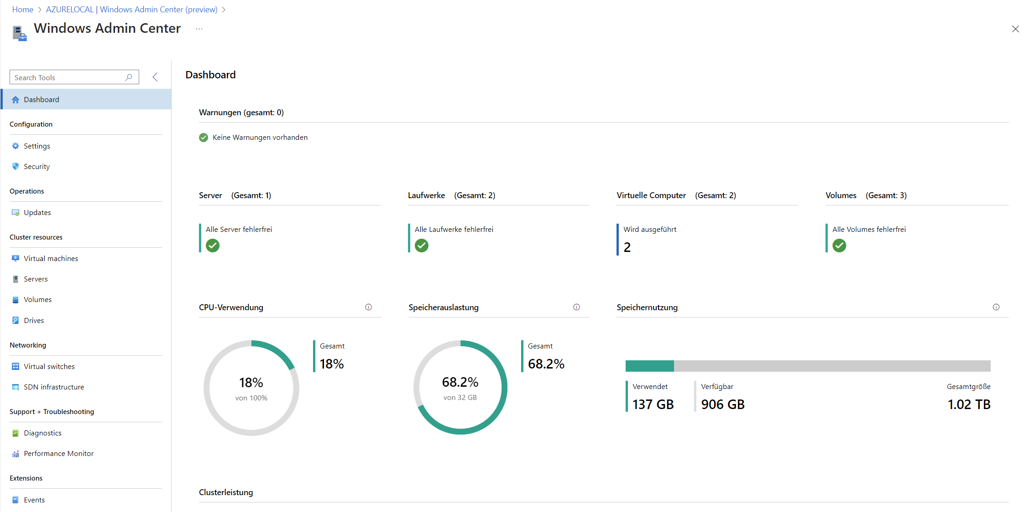Click the memory 68.2% donut chart
Viewport: 1024px width, 512px height.
(460, 388)
